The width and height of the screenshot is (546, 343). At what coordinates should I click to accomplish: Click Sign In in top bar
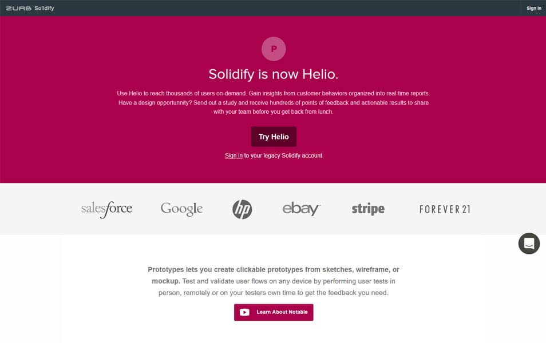pyautogui.click(x=533, y=8)
